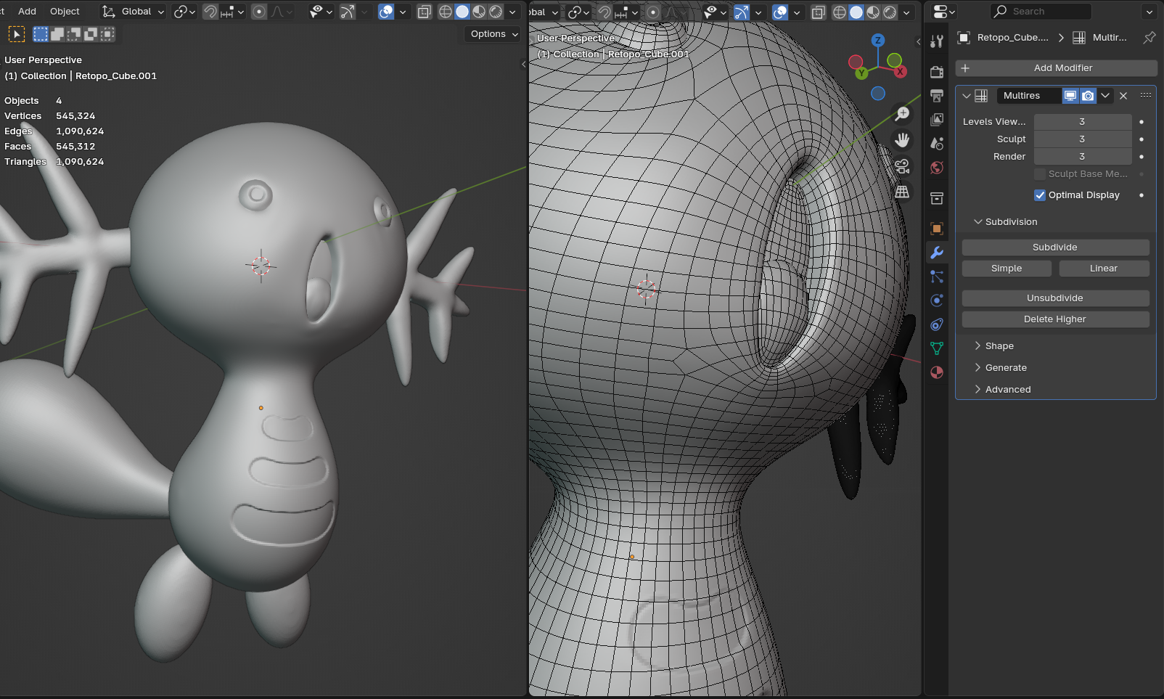Switch to the Physics properties tab
Screen dimensions: 1164x699
[x=937, y=301]
